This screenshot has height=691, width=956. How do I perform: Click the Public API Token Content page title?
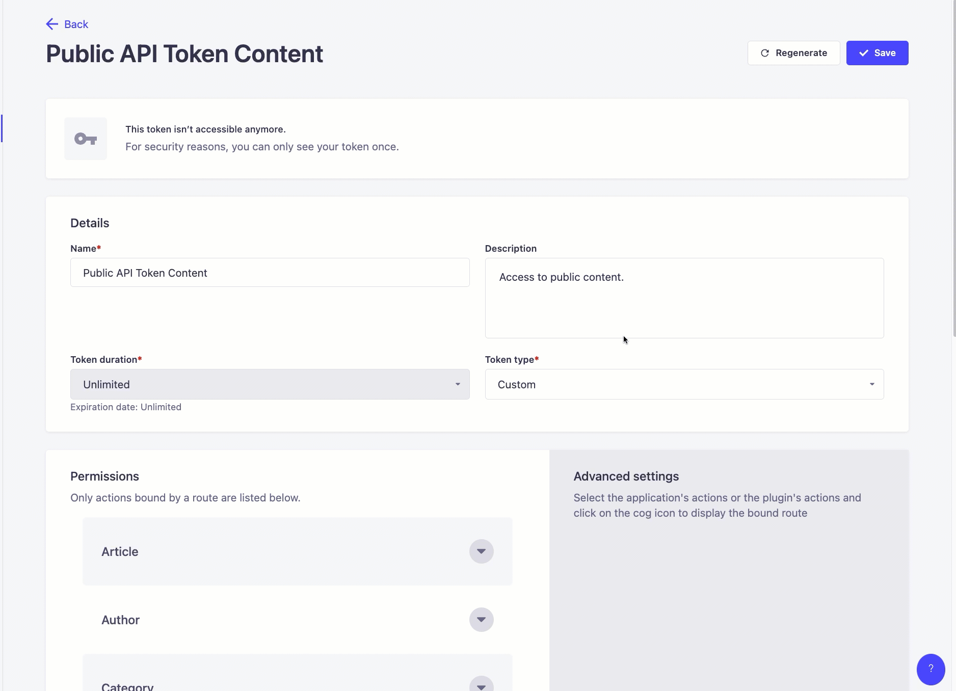[x=184, y=54]
